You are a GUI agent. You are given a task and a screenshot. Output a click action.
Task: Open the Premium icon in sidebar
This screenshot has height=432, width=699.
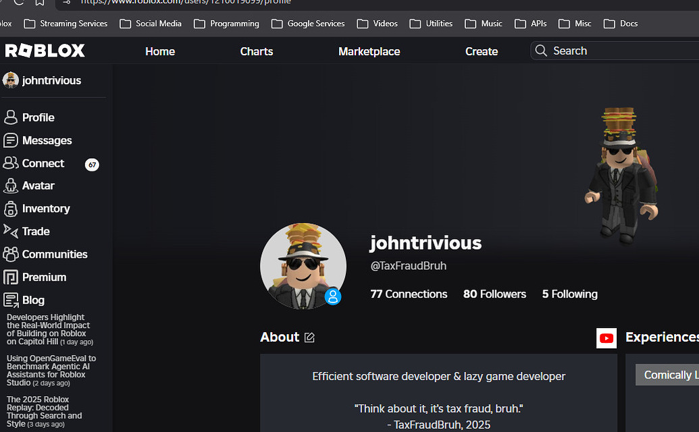(x=10, y=277)
